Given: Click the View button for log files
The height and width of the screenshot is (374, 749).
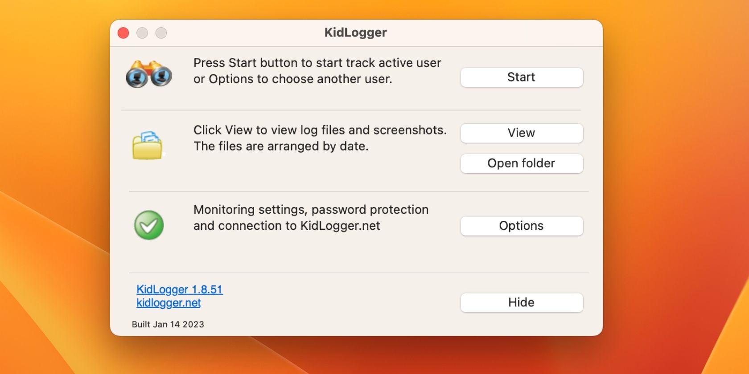Looking at the screenshot, I should coord(521,133).
